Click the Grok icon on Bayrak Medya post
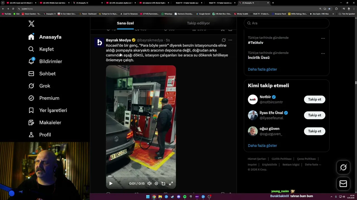The image size is (357, 200). (x=224, y=40)
